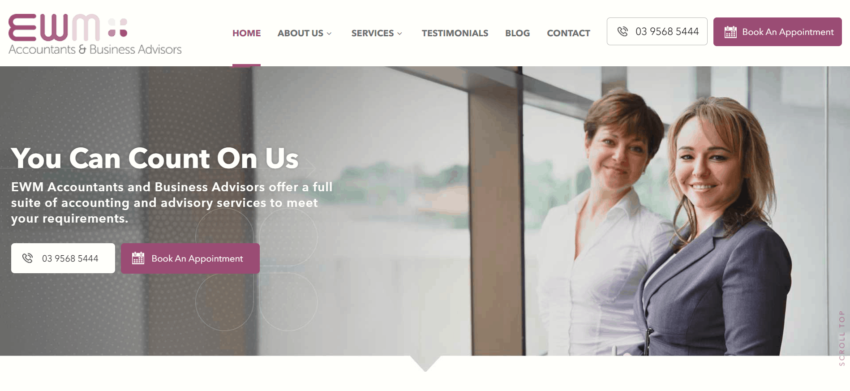Viewport: 850px width, 391px height.
Task: Click the EWM logo in header
Action: tap(95, 34)
